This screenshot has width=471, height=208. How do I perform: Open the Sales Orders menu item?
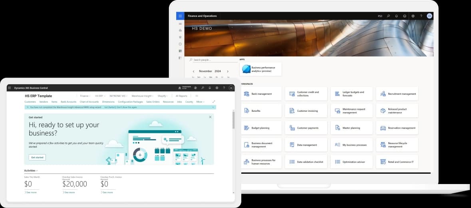tap(153, 102)
